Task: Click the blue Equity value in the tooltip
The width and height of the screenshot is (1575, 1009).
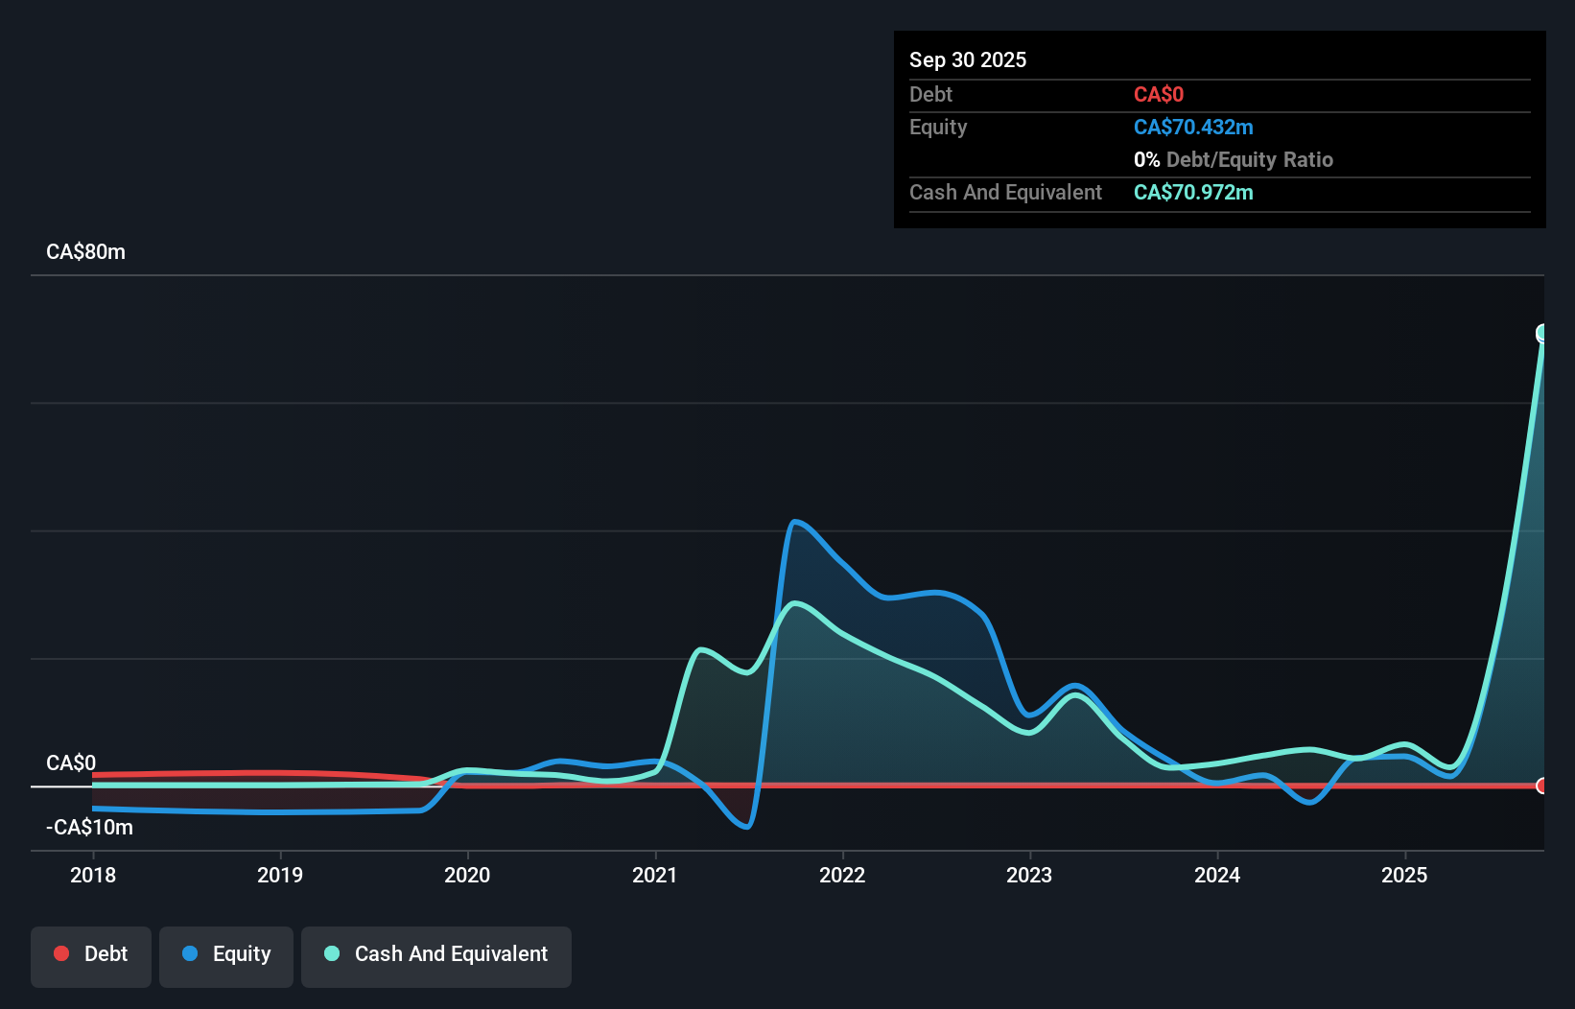Action: tap(1193, 127)
